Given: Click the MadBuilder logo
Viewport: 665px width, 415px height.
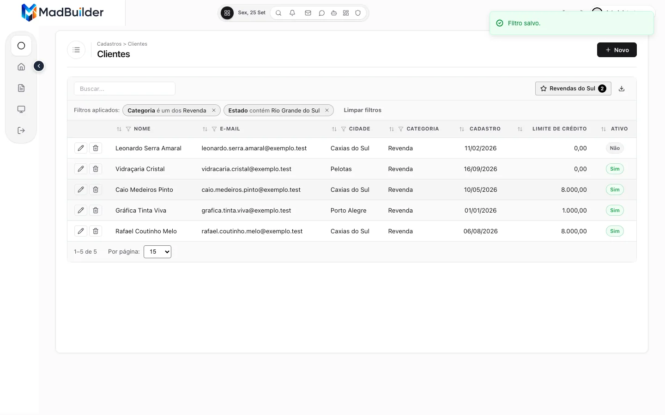Looking at the screenshot, I should point(63,12).
